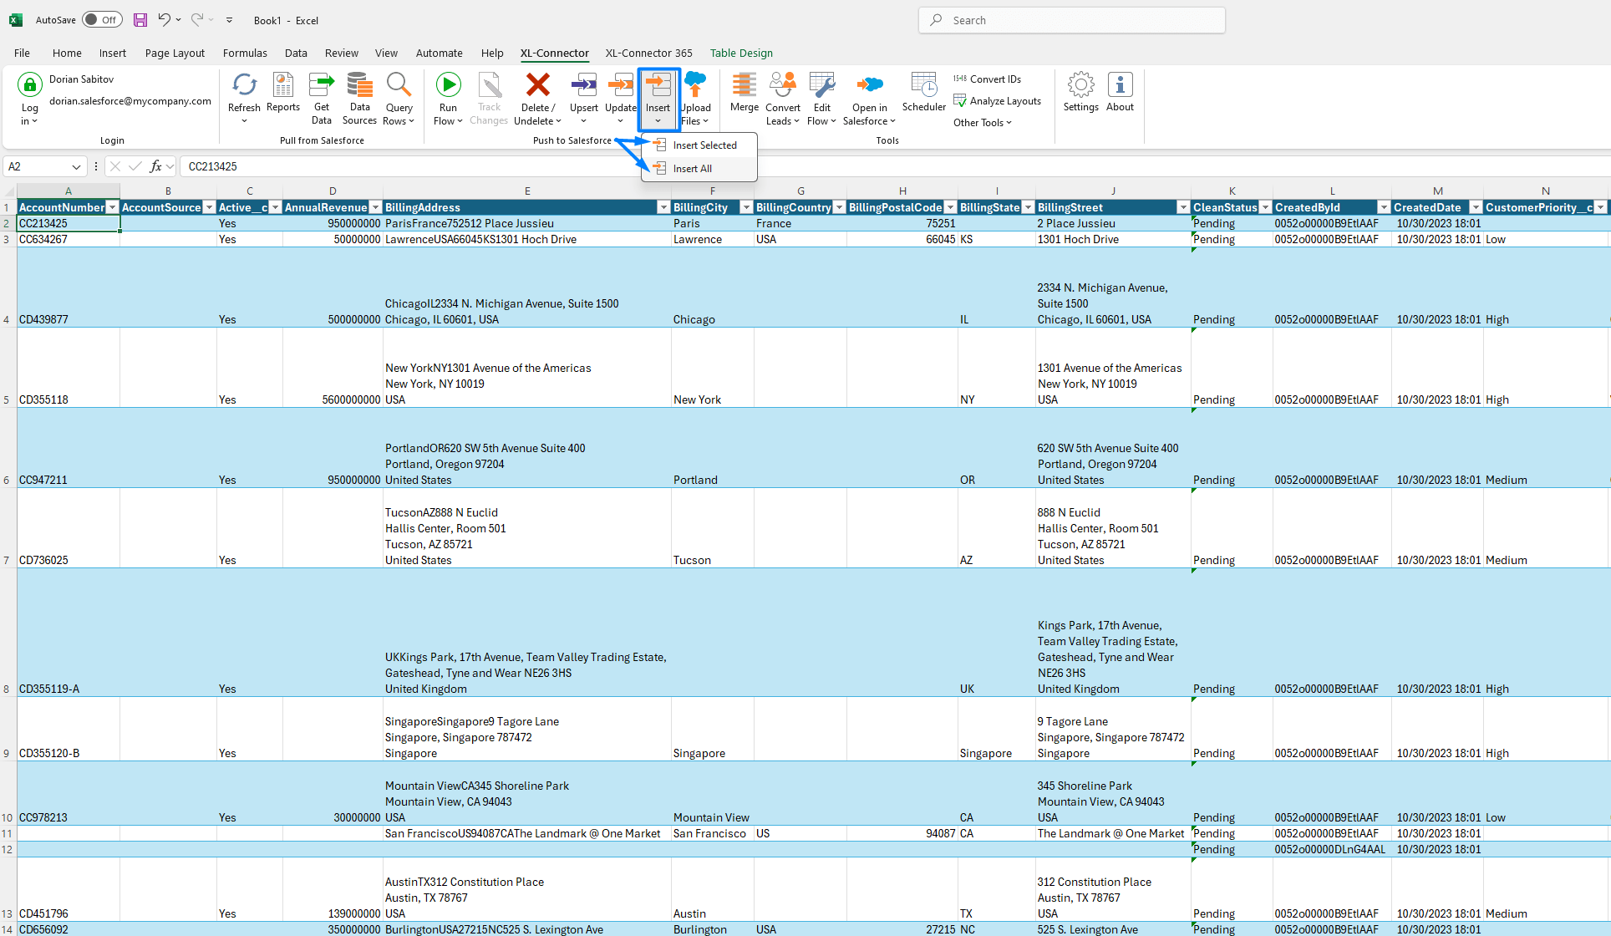
Task: Click Analyze Layouts button
Action: pos(1004,101)
